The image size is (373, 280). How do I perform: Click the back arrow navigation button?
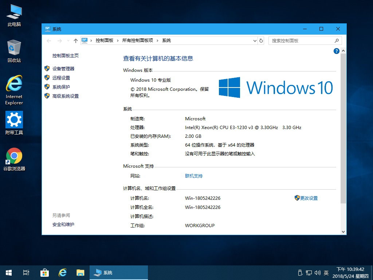49,41
